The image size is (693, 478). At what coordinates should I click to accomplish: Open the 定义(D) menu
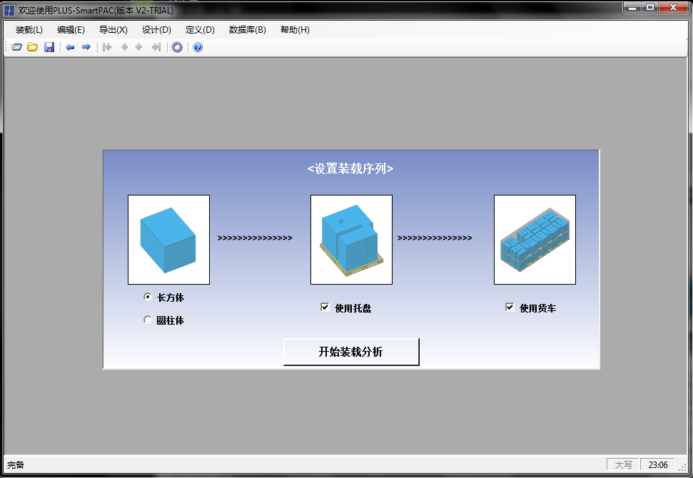(x=200, y=29)
